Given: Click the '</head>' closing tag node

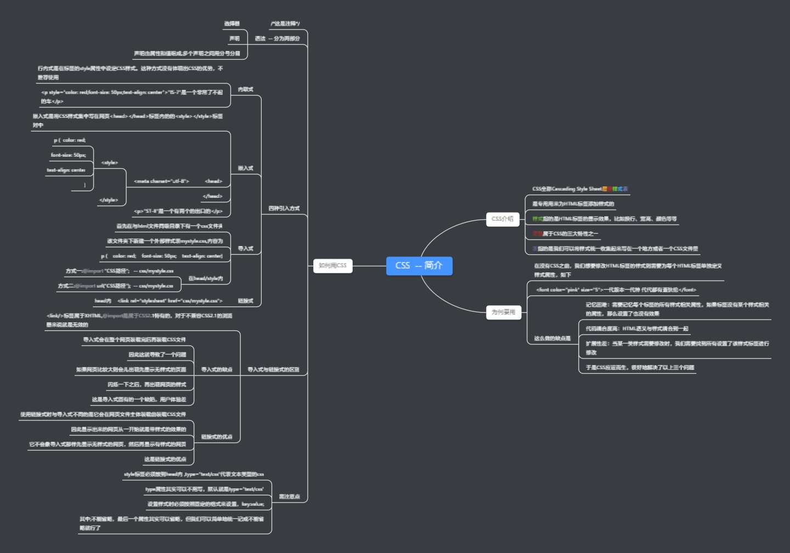Looking at the screenshot, I should coord(212,196).
